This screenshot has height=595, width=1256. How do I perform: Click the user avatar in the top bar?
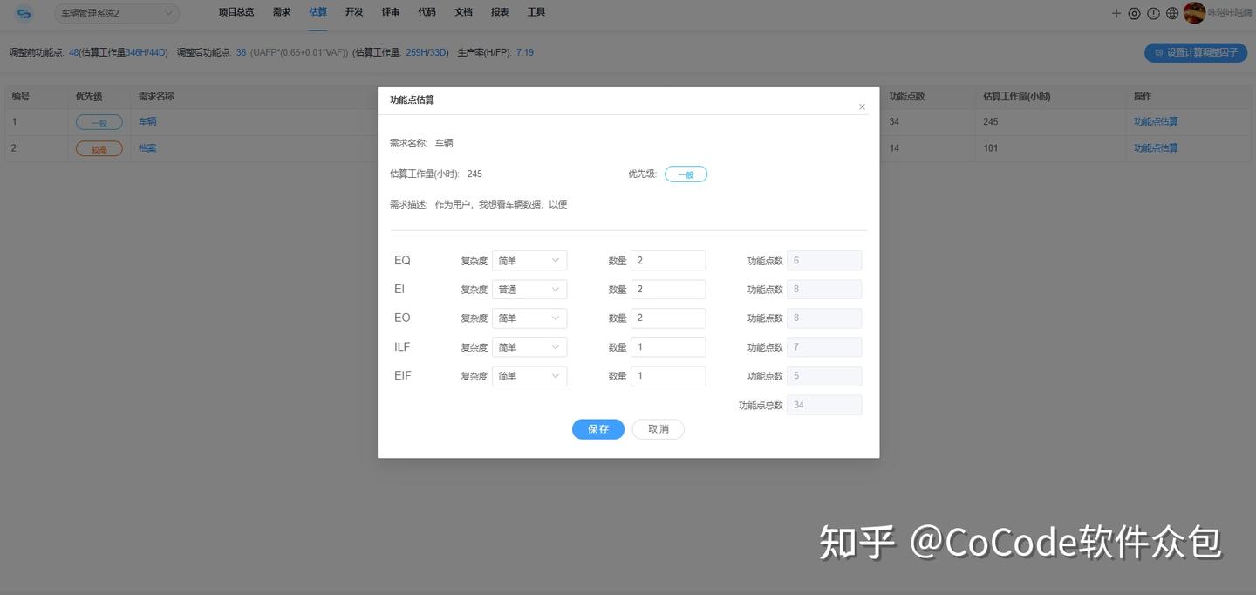[x=1194, y=12]
